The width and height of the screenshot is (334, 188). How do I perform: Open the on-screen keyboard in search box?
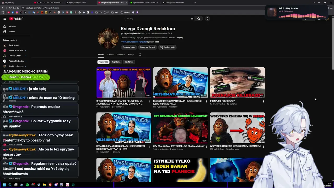[x=192, y=19]
